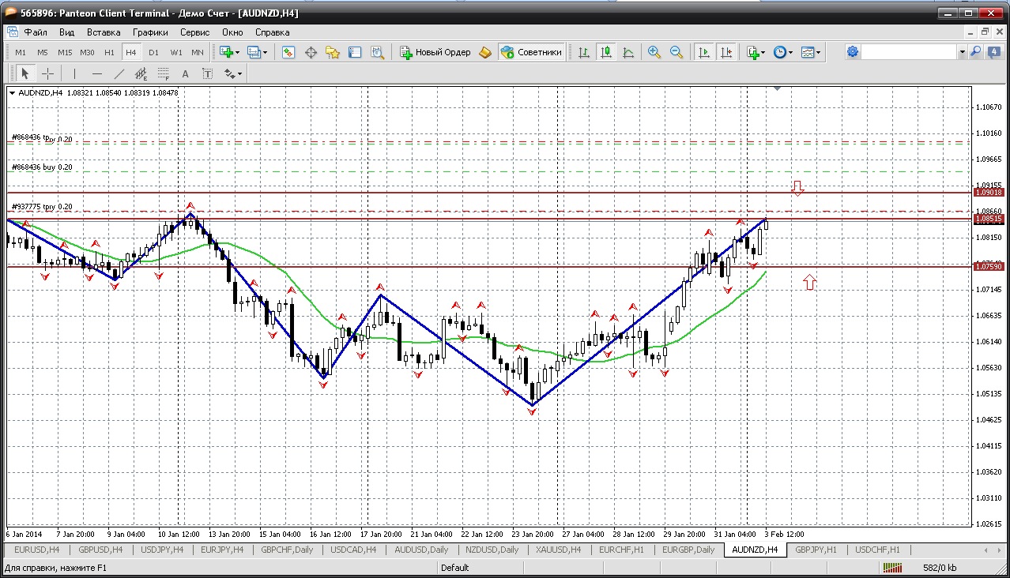Image resolution: width=1010 pixels, height=578 pixels.
Task: Open the Market Watch panel icon
Action: [288, 52]
